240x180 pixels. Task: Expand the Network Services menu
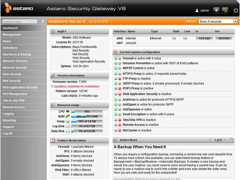(x=24, y=61)
